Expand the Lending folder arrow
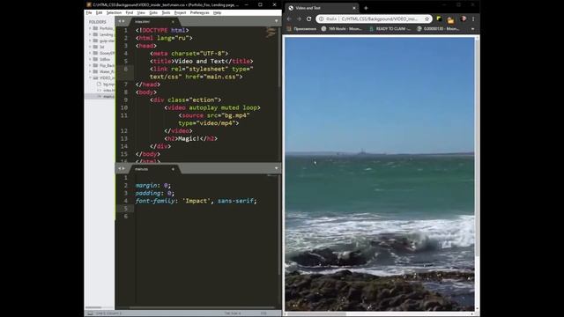This screenshot has height=317, width=564. pyautogui.click(x=90, y=34)
